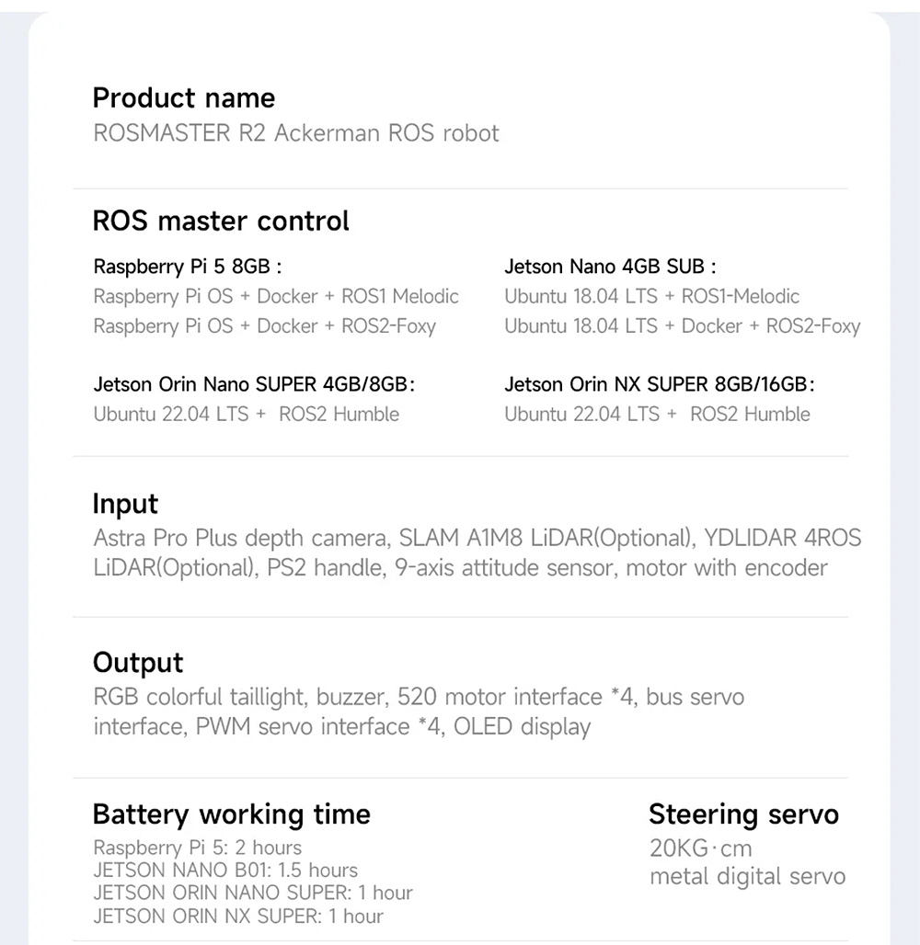Select the Raspberry Pi 5: 2 hours line
The width and height of the screenshot is (920, 945).
click(x=197, y=848)
